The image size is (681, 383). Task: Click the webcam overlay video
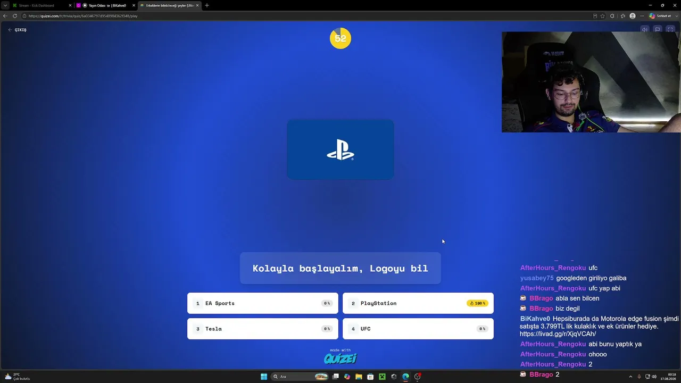591,82
